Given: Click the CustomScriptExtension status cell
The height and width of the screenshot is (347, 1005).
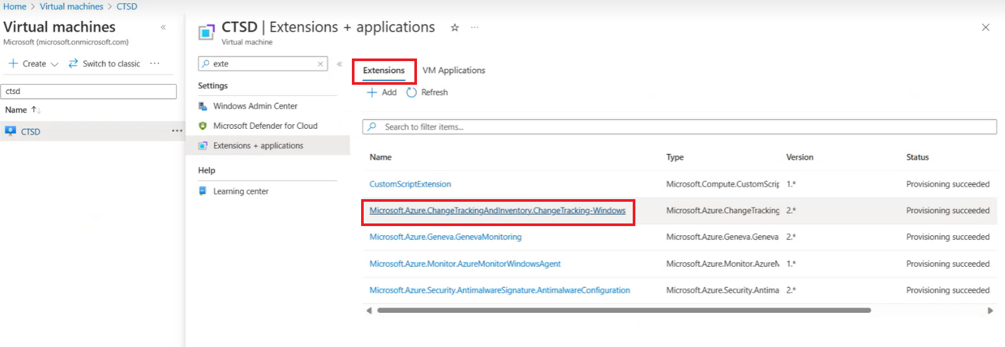Looking at the screenshot, I should tap(948, 184).
